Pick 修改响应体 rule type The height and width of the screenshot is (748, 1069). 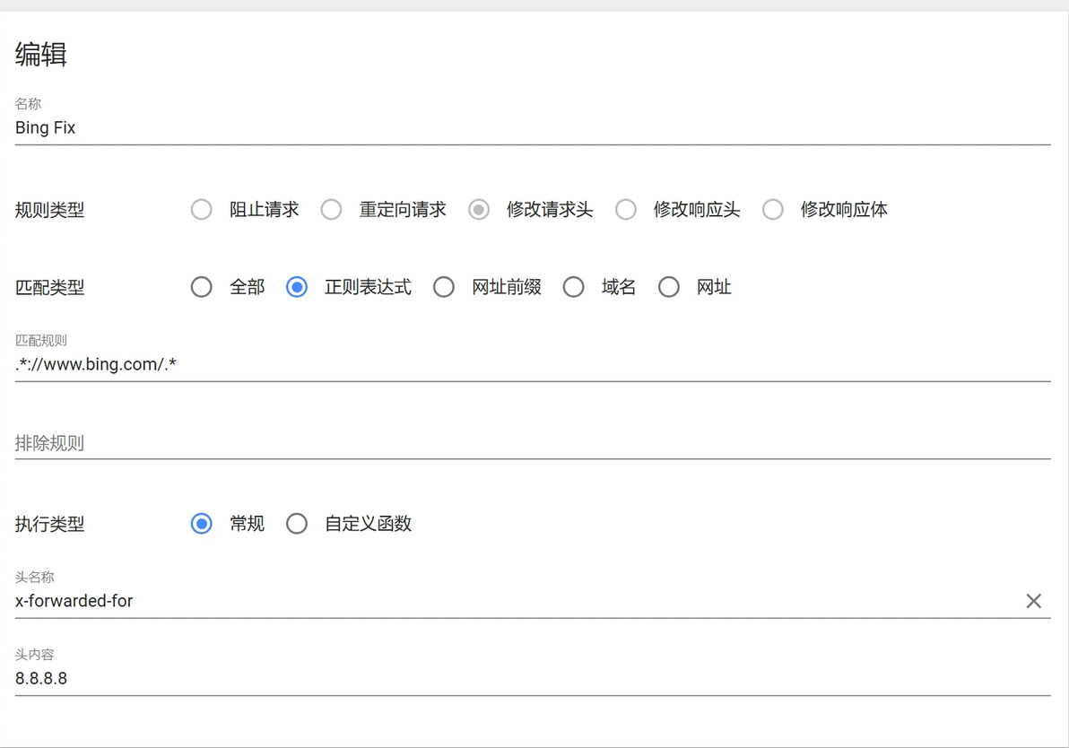773,210
